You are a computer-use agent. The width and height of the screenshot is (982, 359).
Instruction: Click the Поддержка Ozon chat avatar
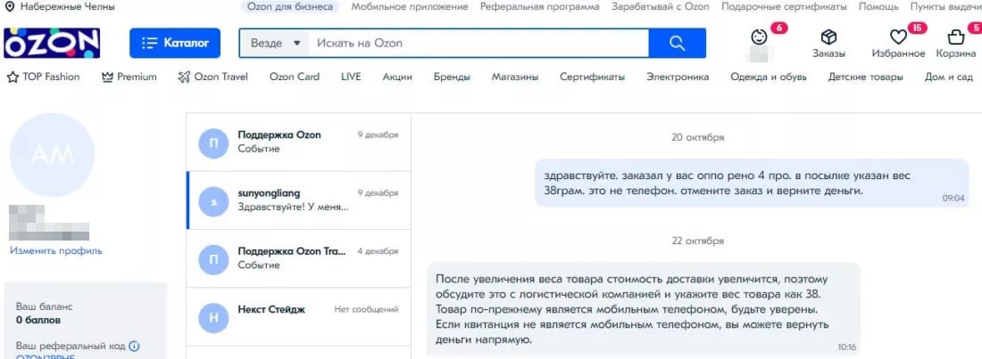coord(213,142)
